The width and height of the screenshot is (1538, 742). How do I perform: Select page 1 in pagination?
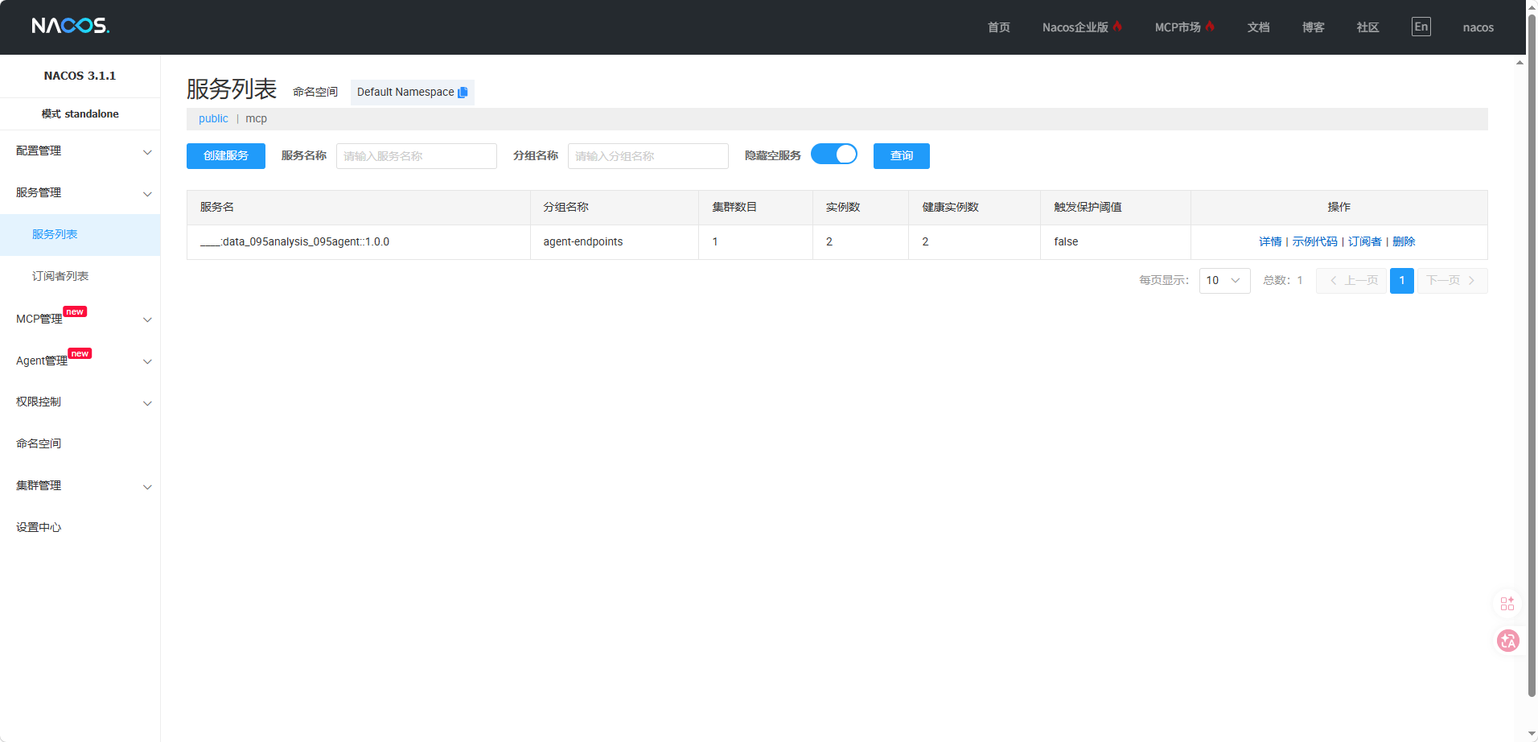[x=1402, y=280]
